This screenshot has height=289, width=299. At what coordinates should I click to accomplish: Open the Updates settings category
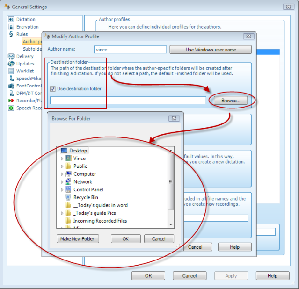25,64
